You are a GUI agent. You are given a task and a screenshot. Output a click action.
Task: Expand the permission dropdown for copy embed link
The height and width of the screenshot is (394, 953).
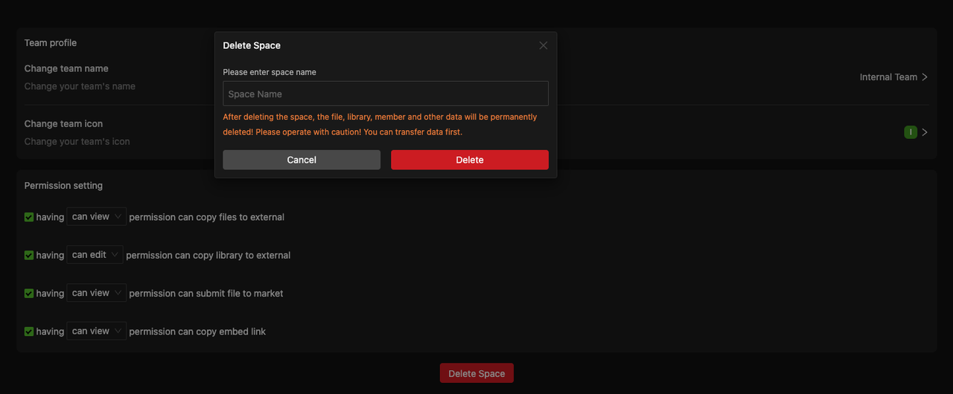(x=96, y=331)
